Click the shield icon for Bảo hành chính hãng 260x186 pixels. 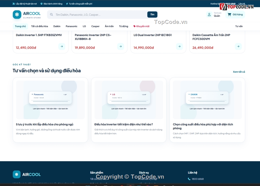42,4
